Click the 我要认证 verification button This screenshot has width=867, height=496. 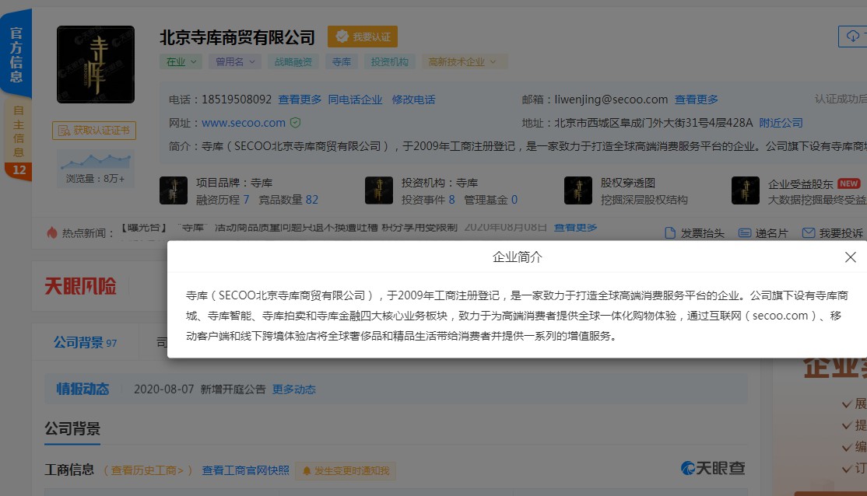tap(362, 37)
